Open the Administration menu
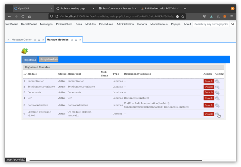 click(x=125, y=24)
